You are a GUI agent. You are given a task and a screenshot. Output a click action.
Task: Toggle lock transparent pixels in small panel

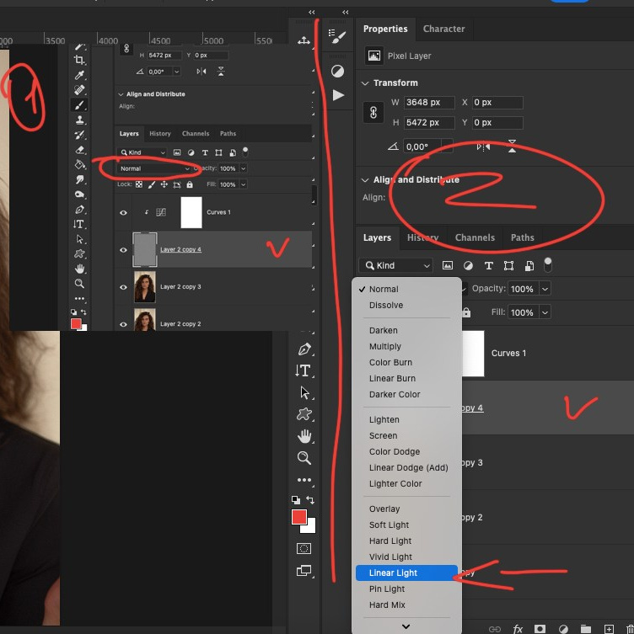(139, 184)
